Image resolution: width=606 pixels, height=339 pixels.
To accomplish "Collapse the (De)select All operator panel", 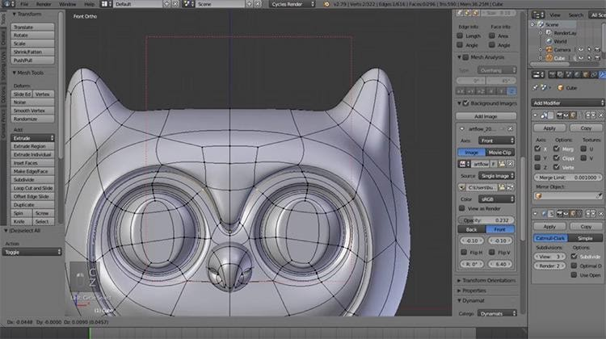I will (x=22, y=231).
